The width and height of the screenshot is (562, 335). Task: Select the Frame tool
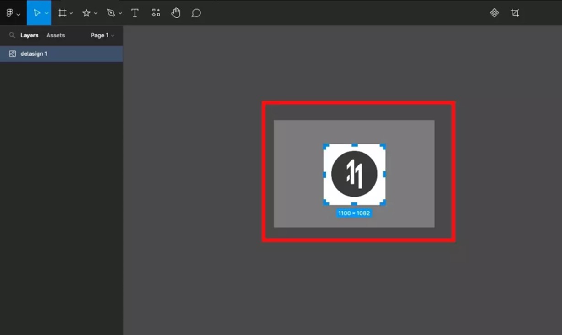62,13
